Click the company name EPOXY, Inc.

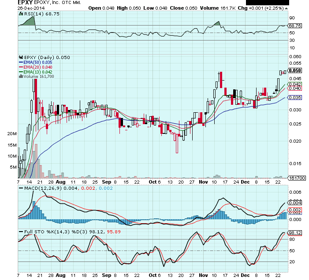[x=48, y=3]
